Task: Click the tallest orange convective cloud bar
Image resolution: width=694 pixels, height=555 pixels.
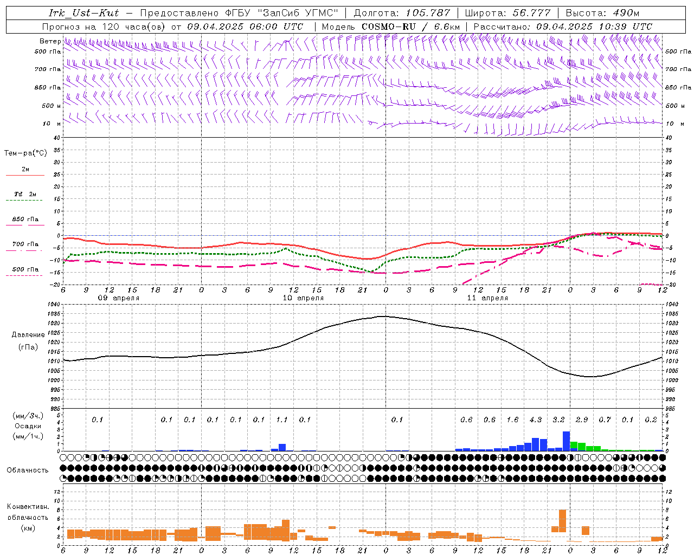Action: click(562, 521)
